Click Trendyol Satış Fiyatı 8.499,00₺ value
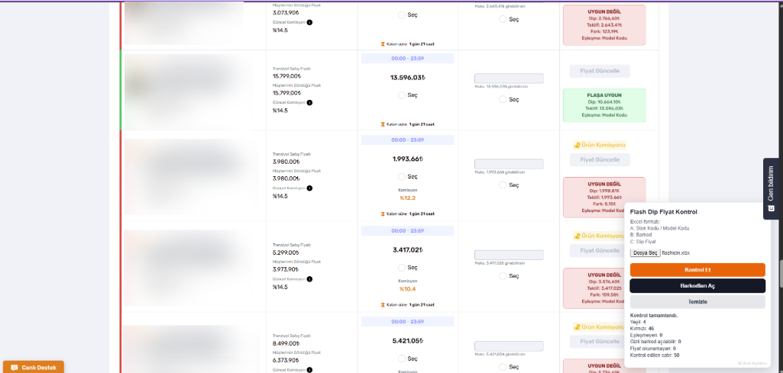 pos(286,343)
